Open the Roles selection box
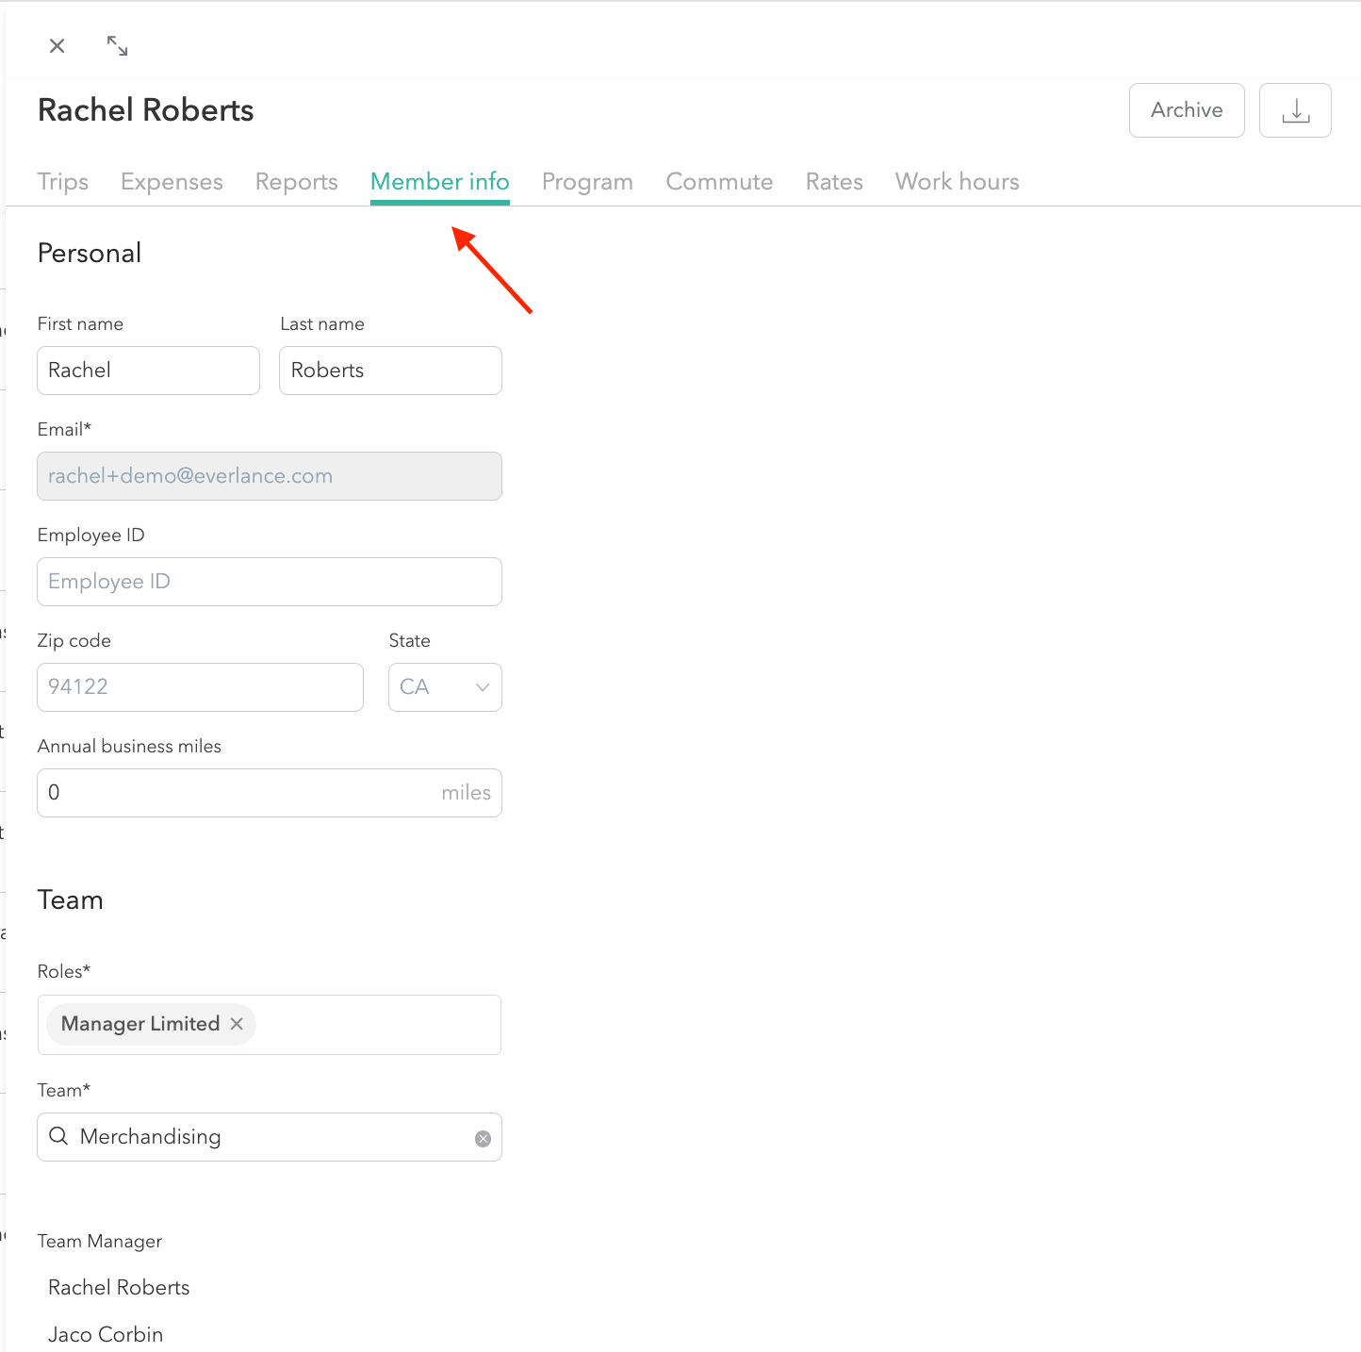Viewport: 1361px width, 1352px height. click(x=377, y=1025)
